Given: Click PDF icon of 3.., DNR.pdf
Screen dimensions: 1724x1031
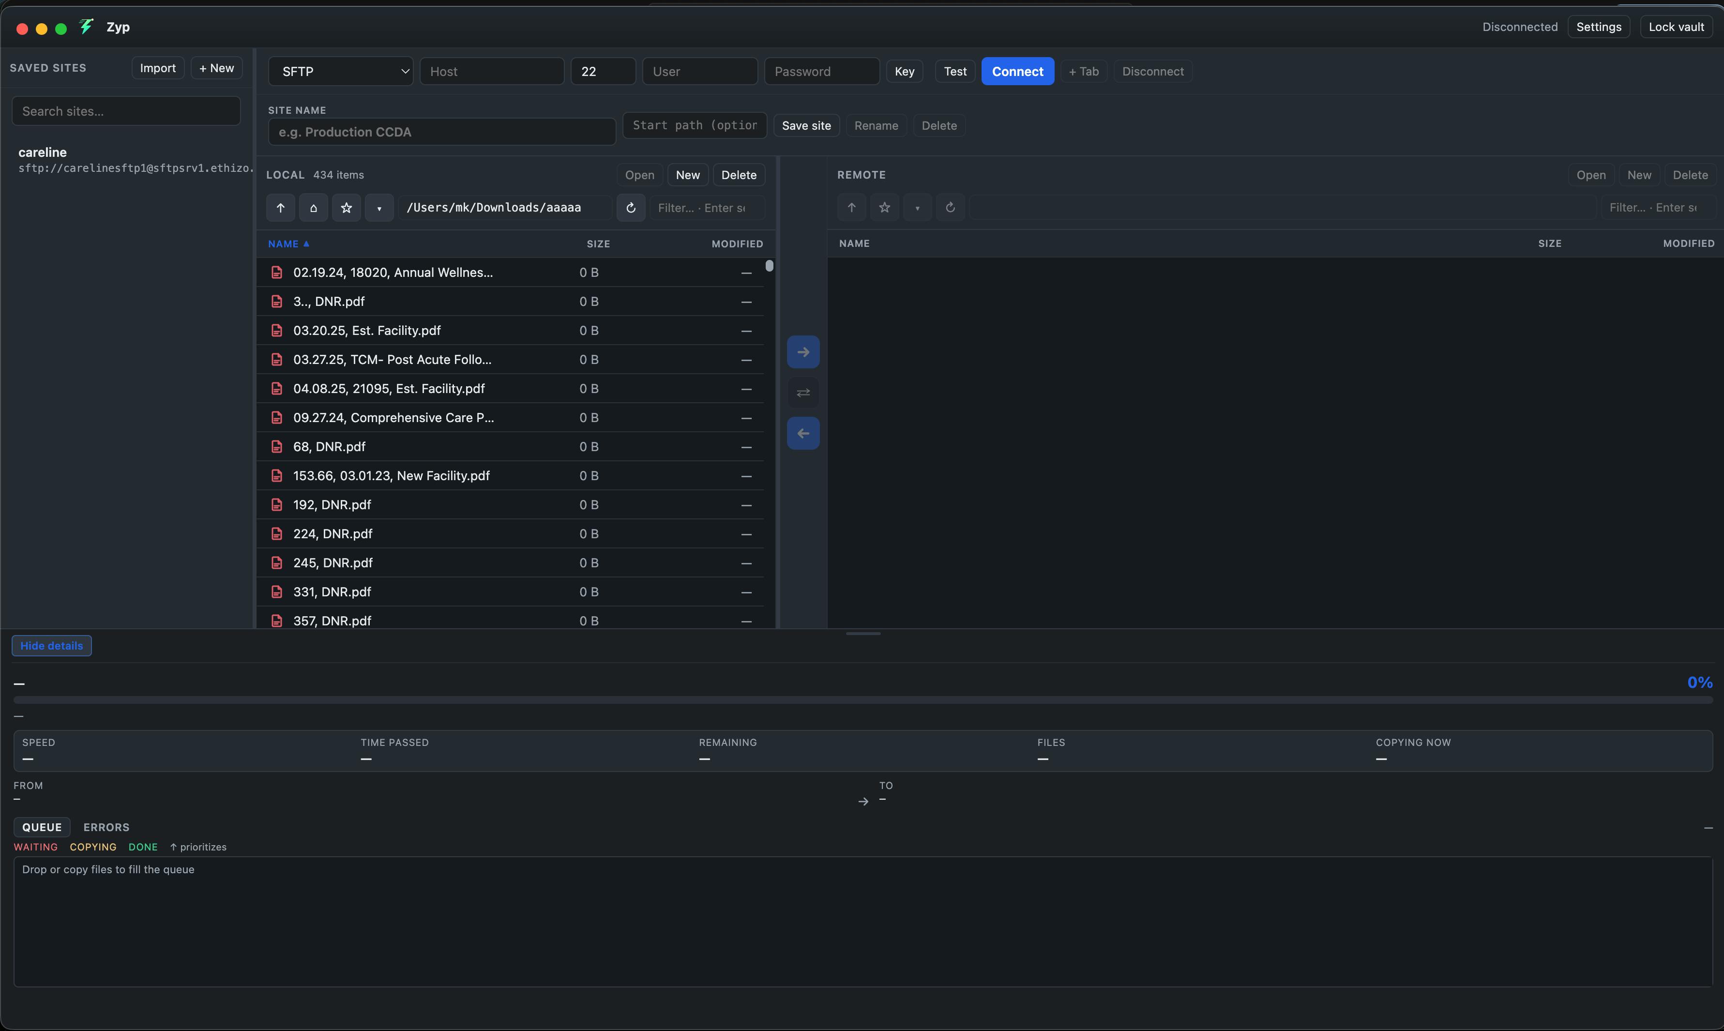Looking at the screenshot, I should (276, 302).
